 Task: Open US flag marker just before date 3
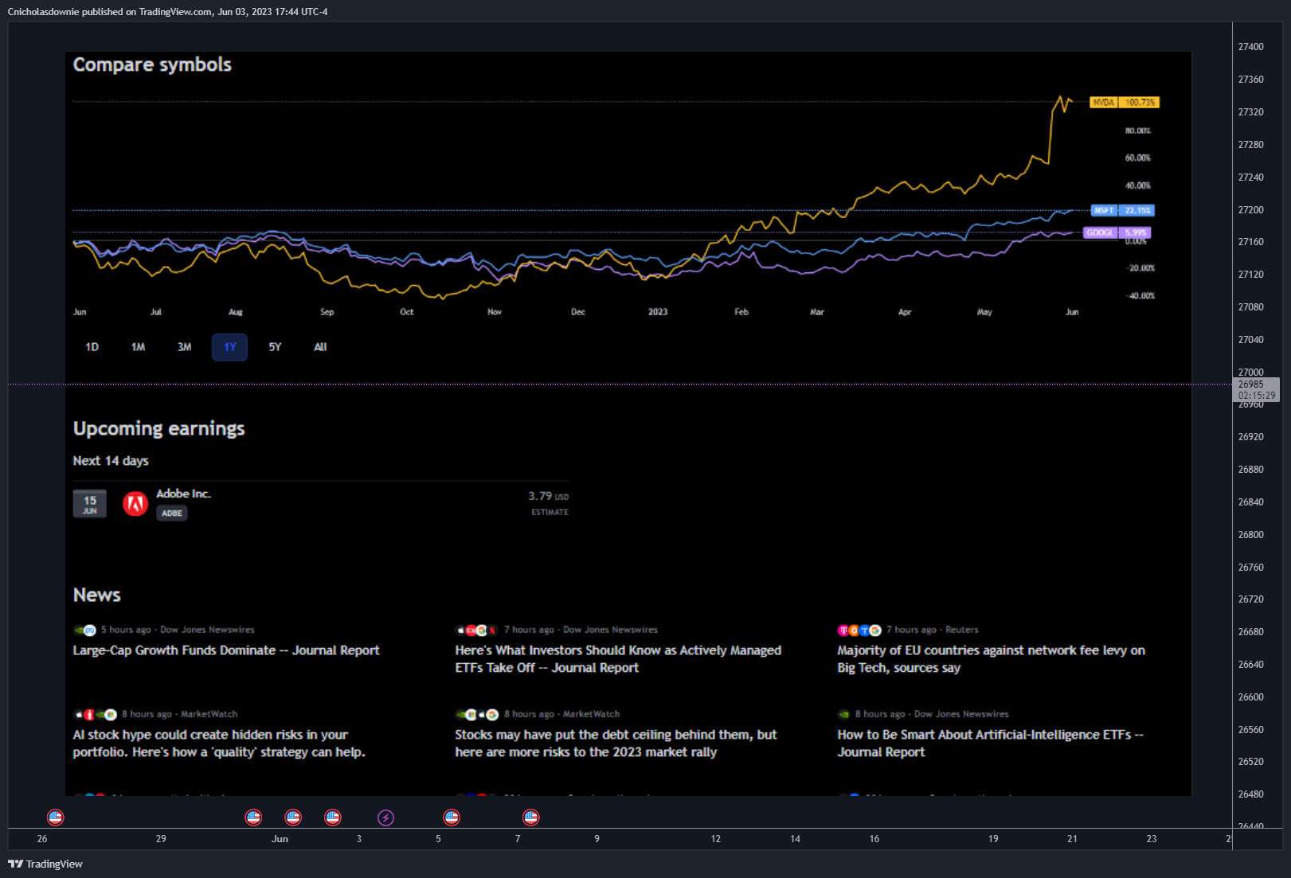coord(333,818)
